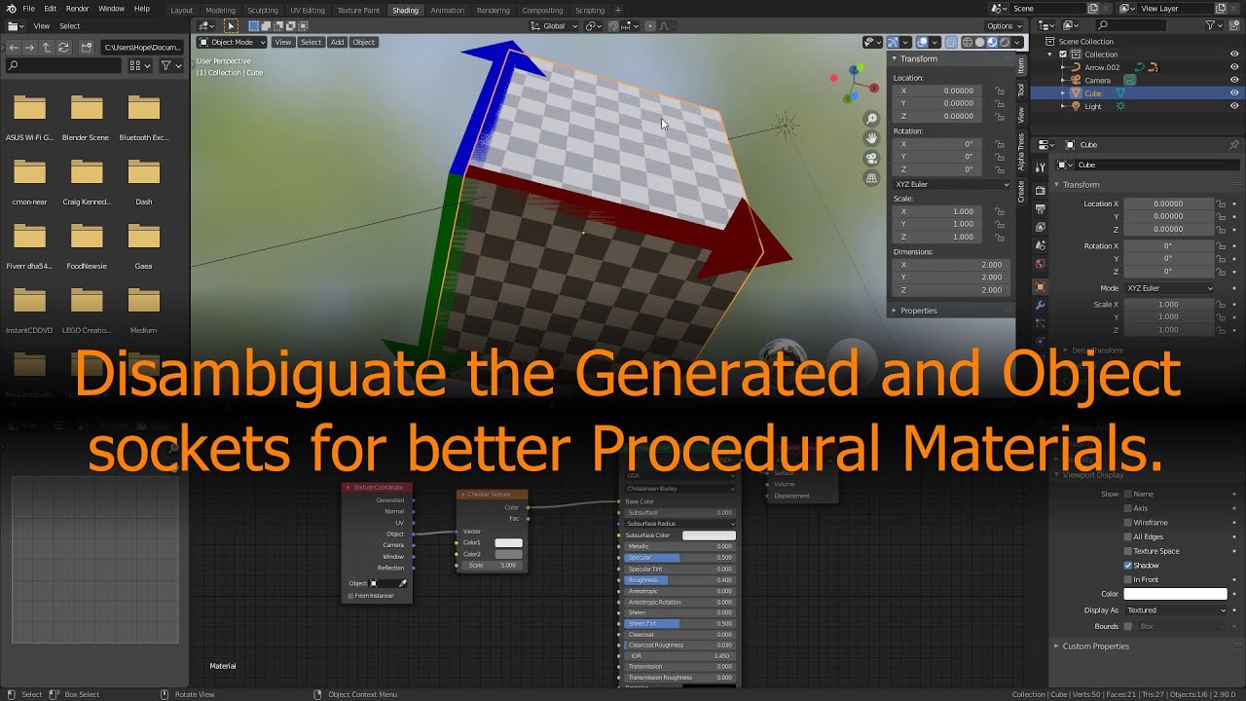
Task: Switch to wireframe viewport shading
Action: [968, 42]
